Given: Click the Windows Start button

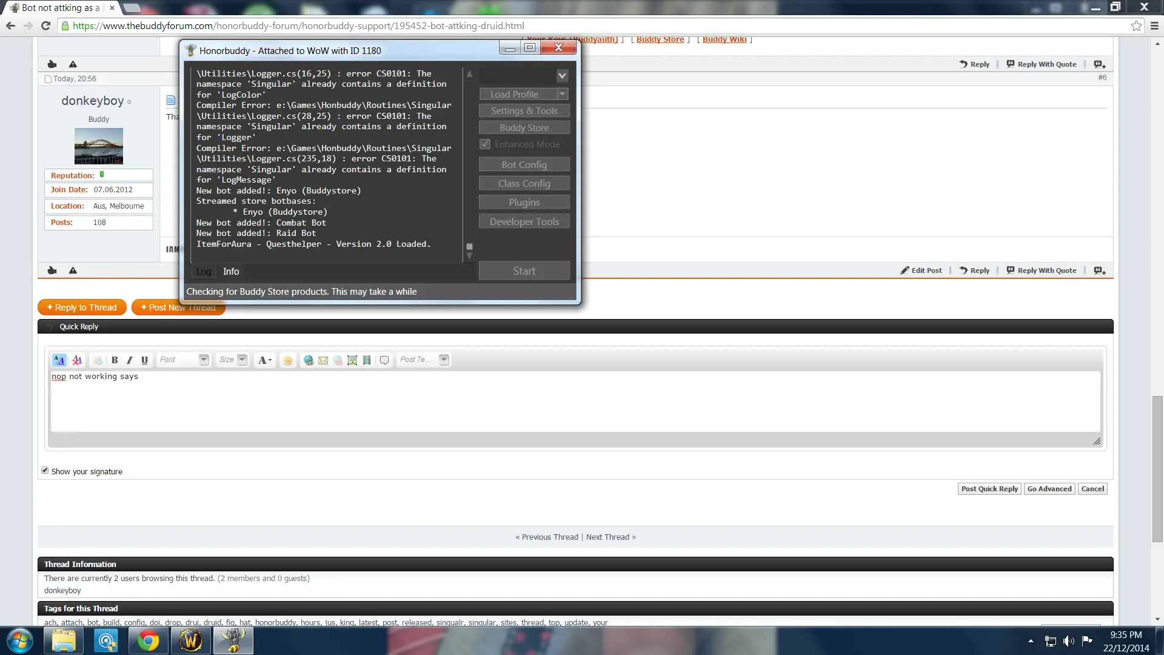Looking at the screenshot, I should point(20,640).
